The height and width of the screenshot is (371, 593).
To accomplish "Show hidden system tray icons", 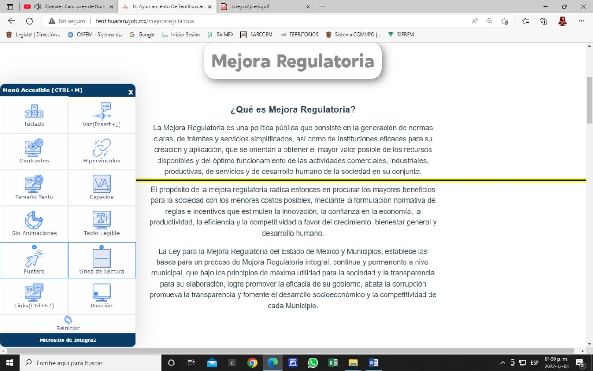I will pos(503,363).
